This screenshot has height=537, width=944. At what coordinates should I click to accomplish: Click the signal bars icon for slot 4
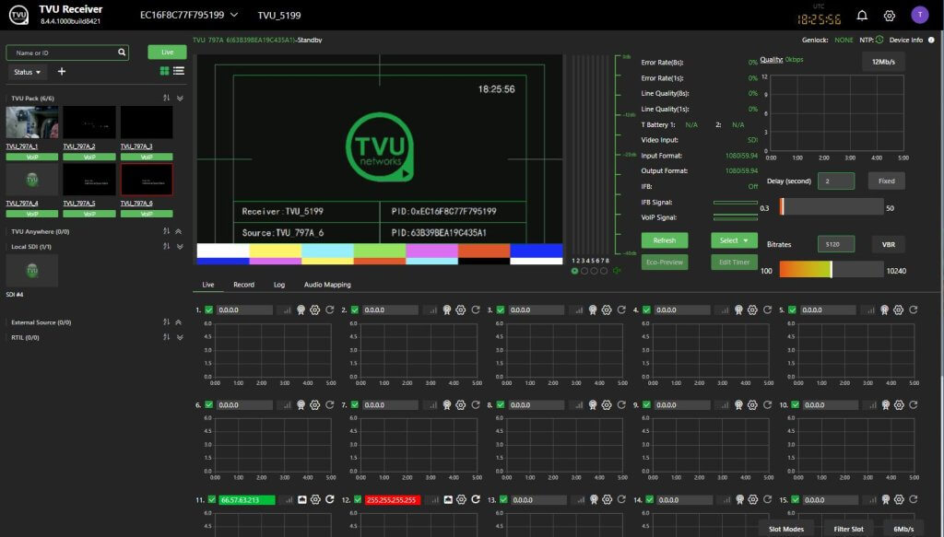(725, 310)
